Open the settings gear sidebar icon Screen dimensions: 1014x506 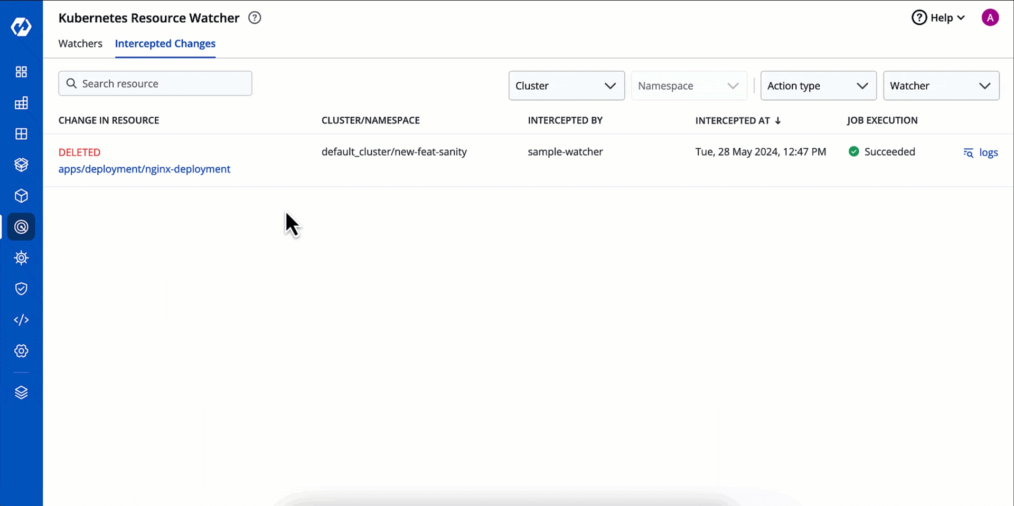pos(21,351)
